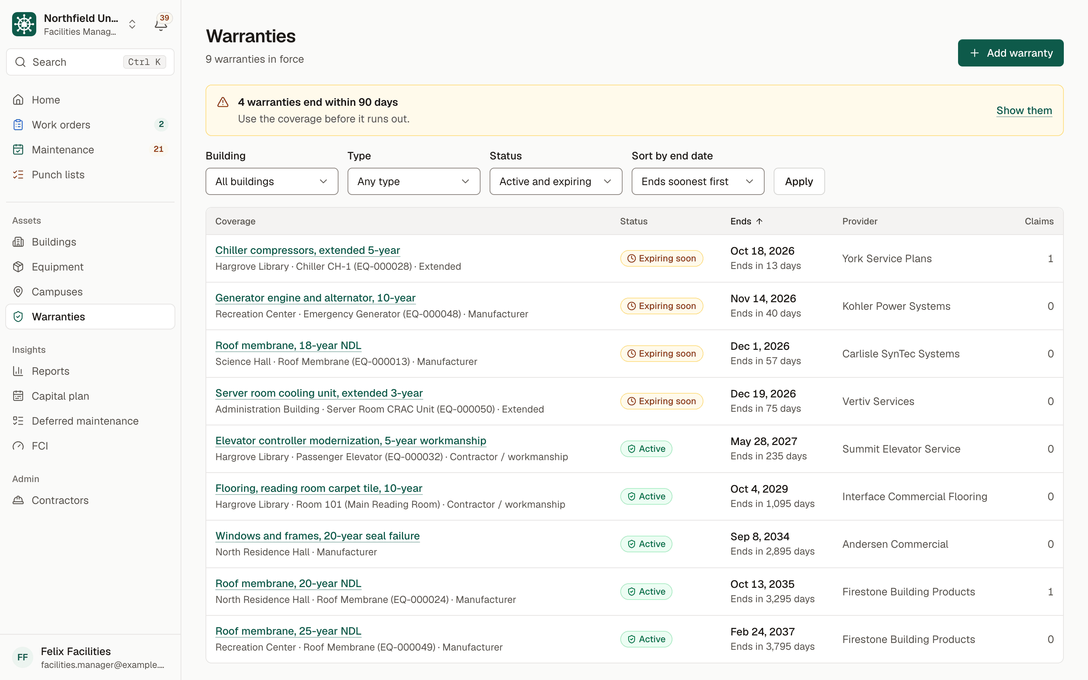Viewport: 1088px width, 680px height.
Task: Click the Work orders count badge 2
Action: tap(161, 124)
